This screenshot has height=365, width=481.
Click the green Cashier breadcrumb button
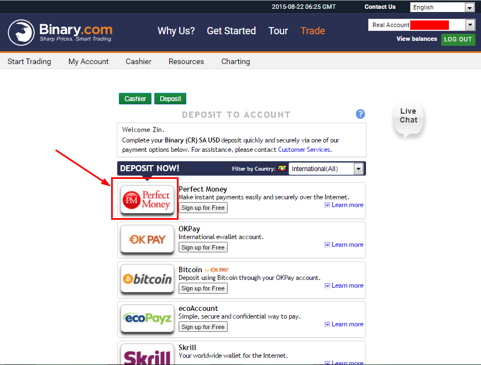tap(135, 99)
